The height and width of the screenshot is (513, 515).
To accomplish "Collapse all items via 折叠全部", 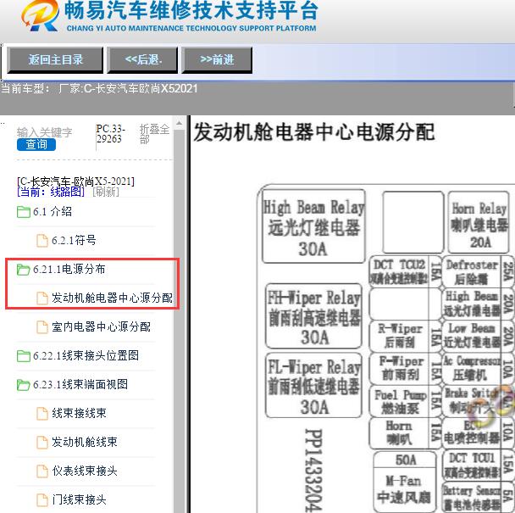I will click(154, 134).
